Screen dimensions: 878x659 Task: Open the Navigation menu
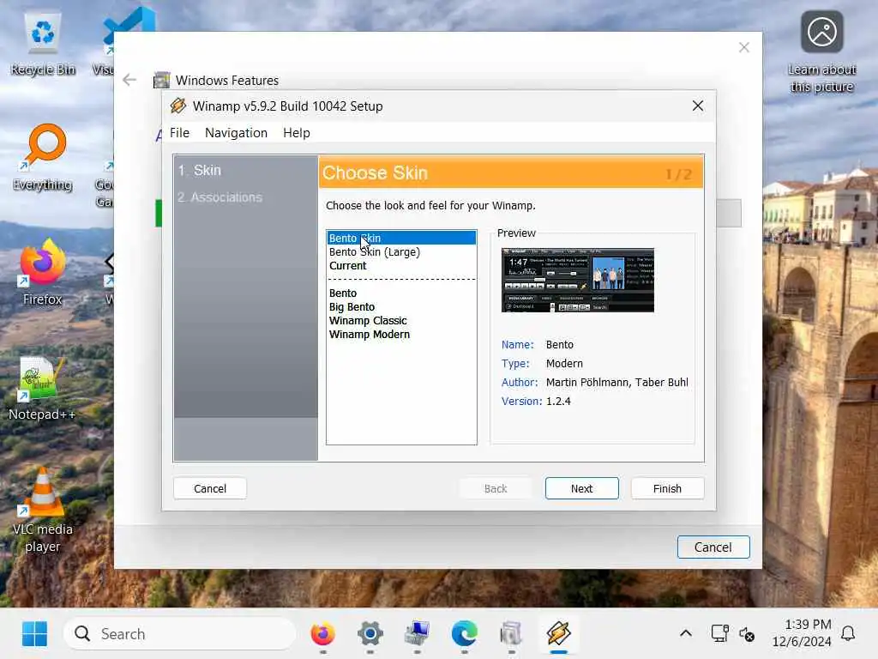pyautogui.click(x=236, y=133)
